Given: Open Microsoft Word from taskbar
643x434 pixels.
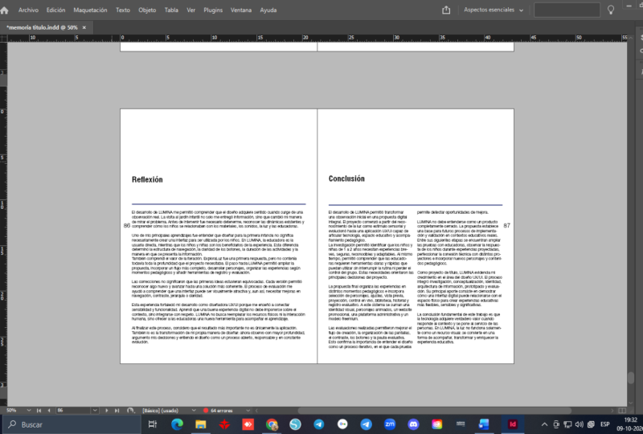Looking at the screenshot, I should [x=484, y=424].
